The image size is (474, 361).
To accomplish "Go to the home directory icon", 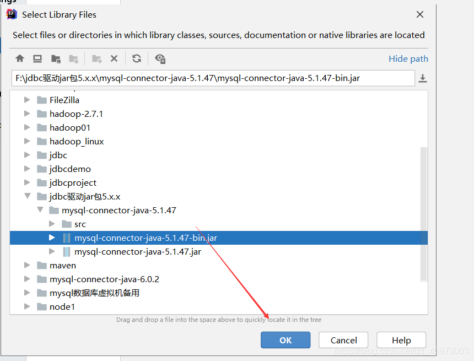I will click(x=20, y=58).
